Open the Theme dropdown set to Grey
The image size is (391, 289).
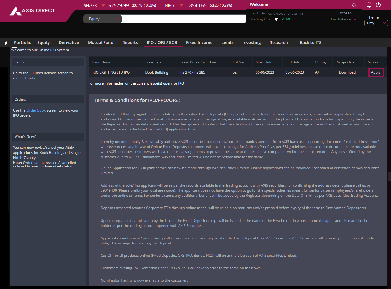376,23
